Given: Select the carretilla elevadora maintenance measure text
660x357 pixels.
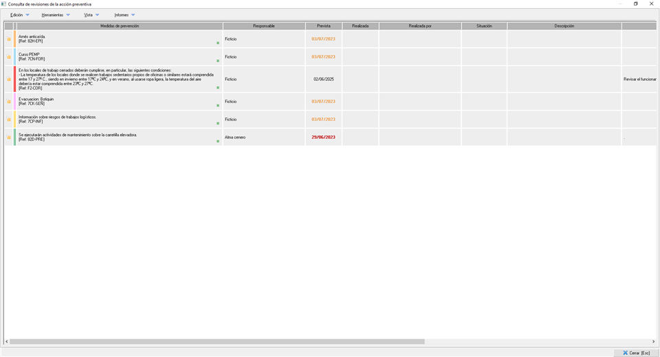Looking at the screenshot, I should 78,135.
